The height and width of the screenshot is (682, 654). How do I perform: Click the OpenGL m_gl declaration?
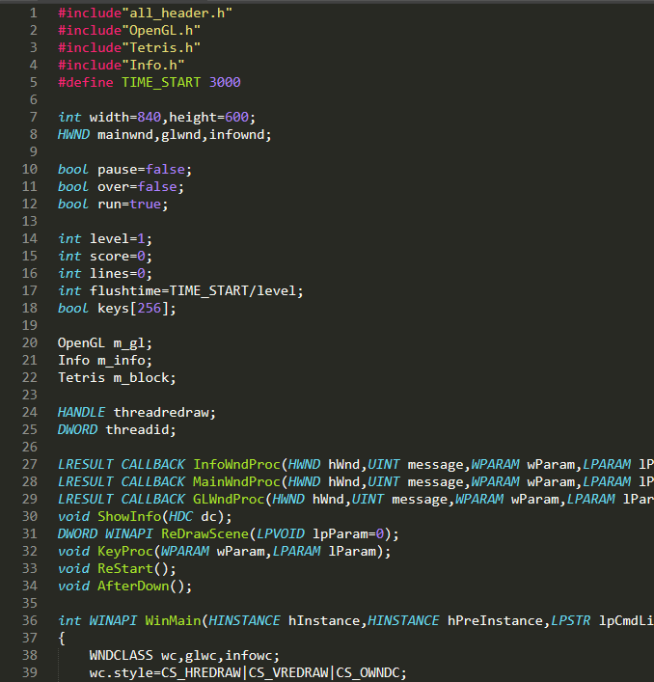(x=105, y=343)
